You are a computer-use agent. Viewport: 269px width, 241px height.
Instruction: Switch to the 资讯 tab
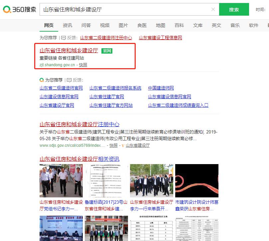click(67, 25)
